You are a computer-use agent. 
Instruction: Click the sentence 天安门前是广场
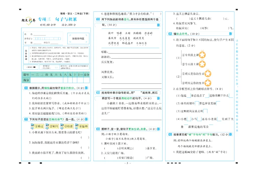(x=115, y=153)
